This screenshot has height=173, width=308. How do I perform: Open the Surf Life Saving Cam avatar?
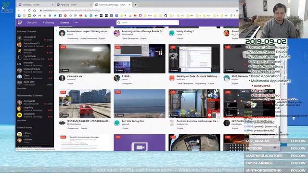coord(117,123)
